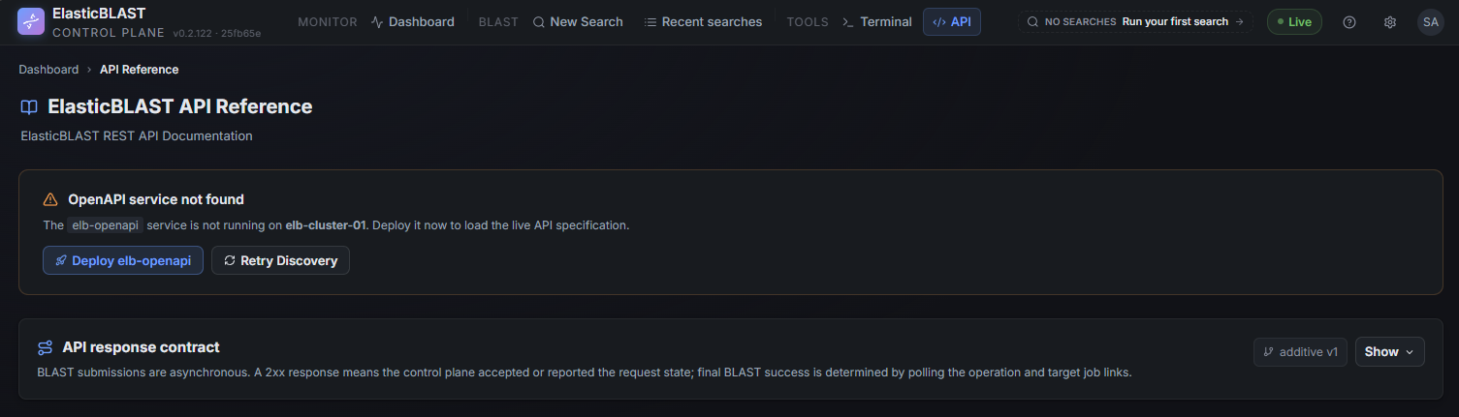Viewport: 1459px width, 417px height.
Task: Click the API response contract icon
Action: click(46, 347)
